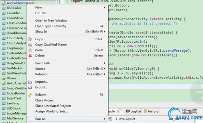Click the BSReader folder icon

coord(4,8)
